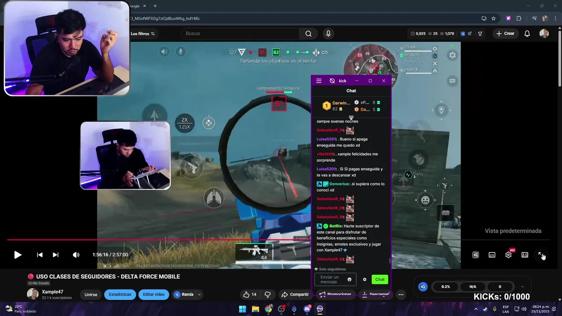Open Discord from the taskbar

pyautogui.click(x=307, y=309)
